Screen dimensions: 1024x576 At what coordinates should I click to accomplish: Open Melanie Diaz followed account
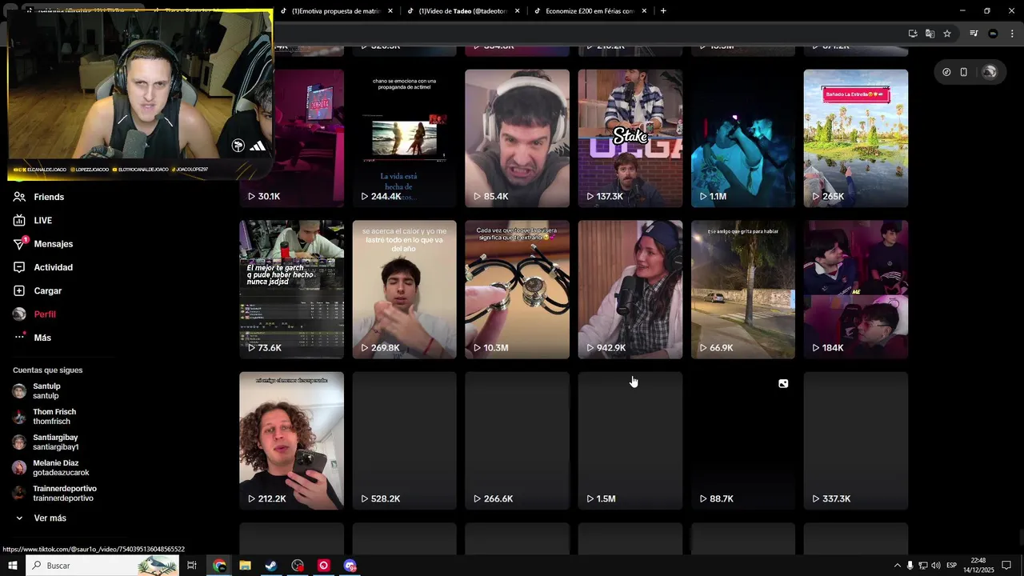(x=51, y=468)
